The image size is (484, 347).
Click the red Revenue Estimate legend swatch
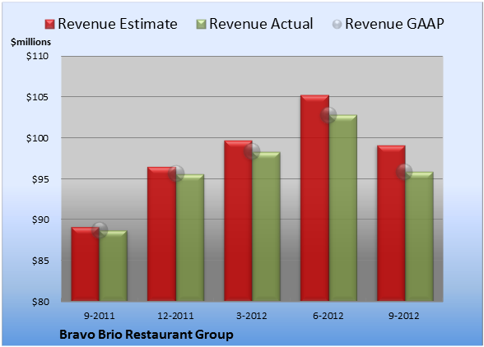click(49, 25)
